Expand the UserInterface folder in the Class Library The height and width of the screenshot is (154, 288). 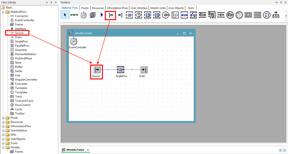[x=3, y=130]
